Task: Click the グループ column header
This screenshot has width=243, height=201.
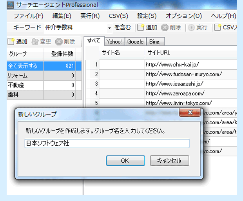Action: (x=25, y=54)
